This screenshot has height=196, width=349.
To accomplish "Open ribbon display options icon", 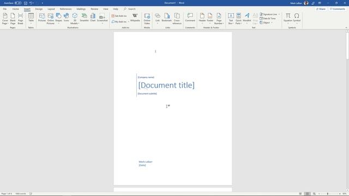I will tap(320, 3).
